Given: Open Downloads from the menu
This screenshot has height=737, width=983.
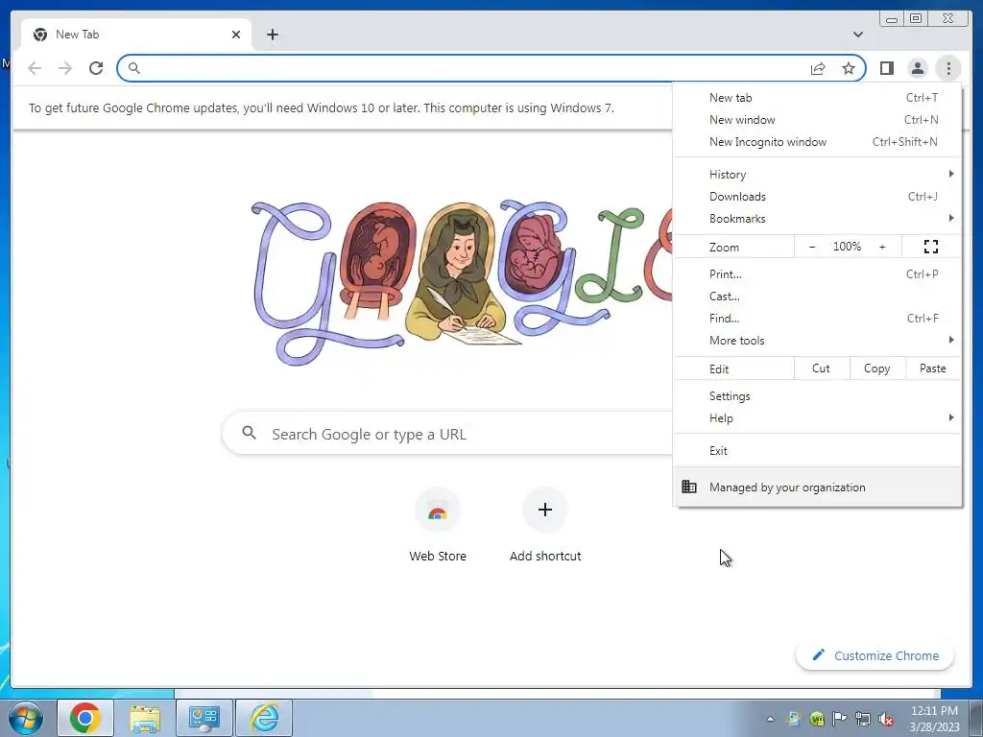Looking at the screenshot, I should pos(818,196).
